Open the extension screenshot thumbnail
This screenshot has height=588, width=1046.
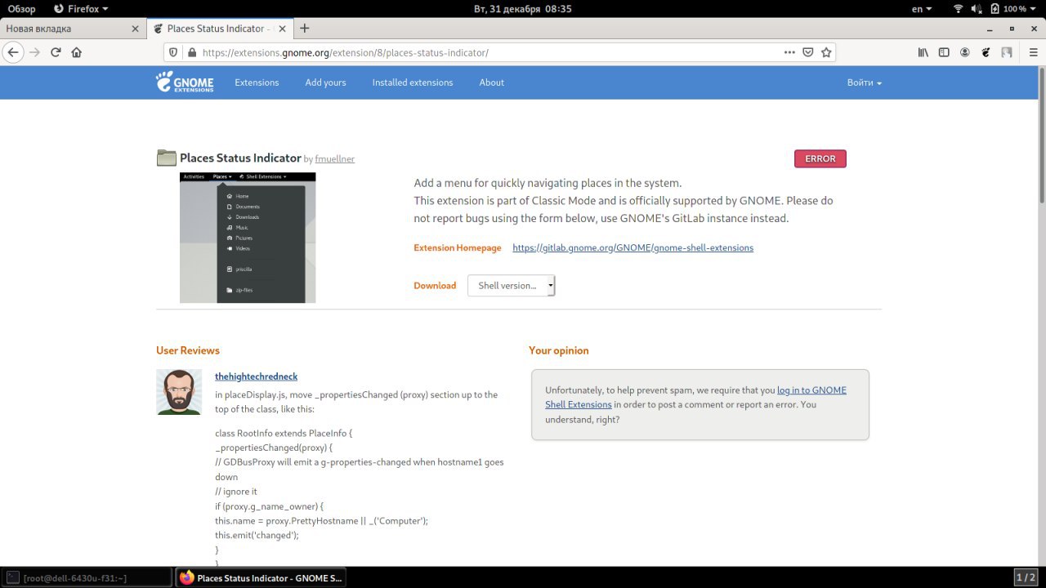[248, 238]
